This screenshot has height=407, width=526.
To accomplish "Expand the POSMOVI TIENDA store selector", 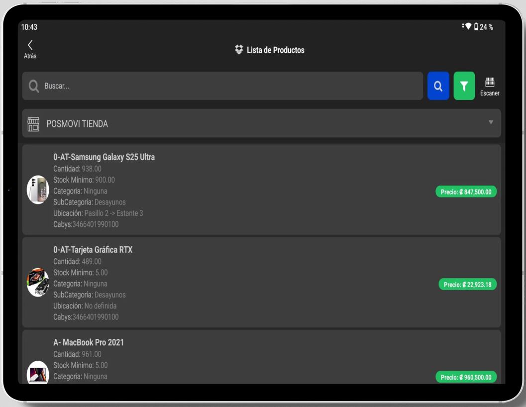I will [x=261, y=123].
